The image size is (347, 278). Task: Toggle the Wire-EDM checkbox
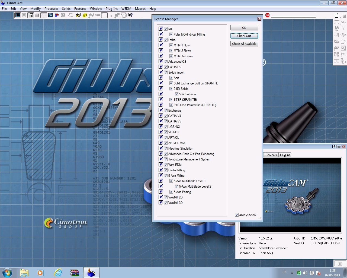click(x=166, y=165)
